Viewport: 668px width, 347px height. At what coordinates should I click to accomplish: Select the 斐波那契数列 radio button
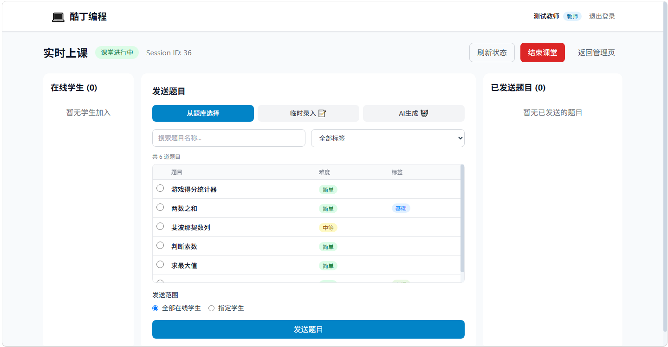coord(160,226)
